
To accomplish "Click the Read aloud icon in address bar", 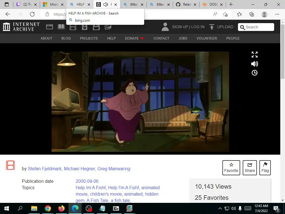I will (x=215, y=14).
